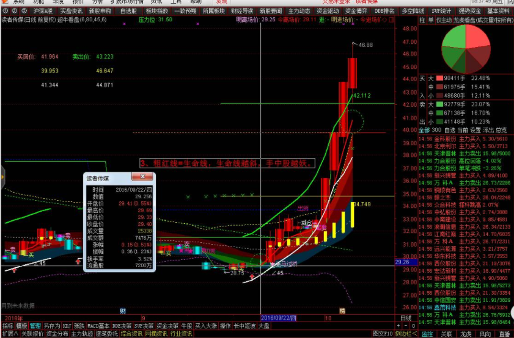Open the 资金分布 bottom tab
The image size is (514, 338).
click(x=57, y=334)
